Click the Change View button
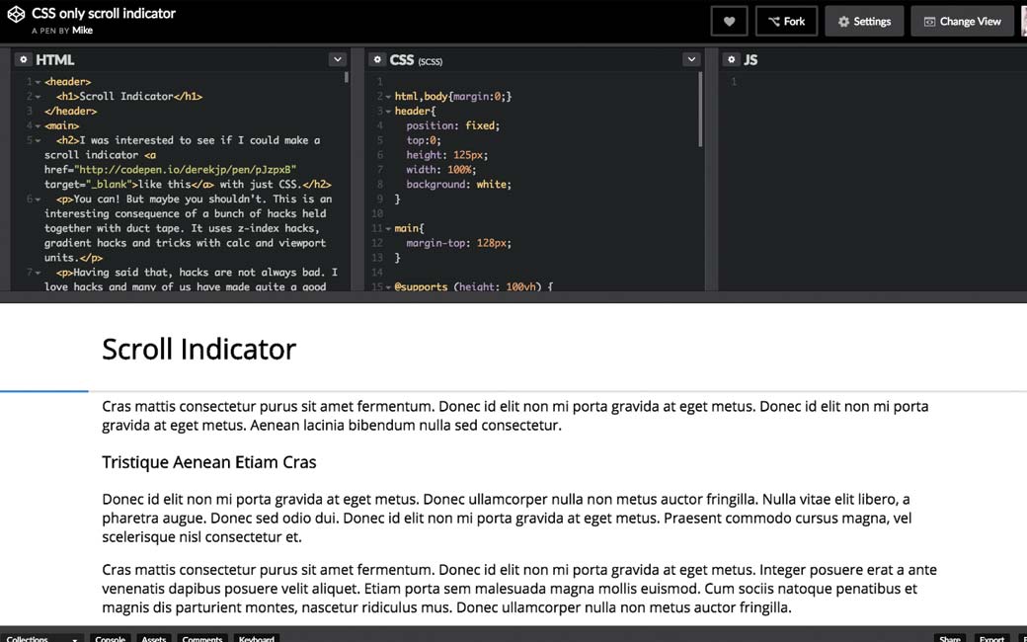Viewport: 1027px width, 642px height. [962, 22]
